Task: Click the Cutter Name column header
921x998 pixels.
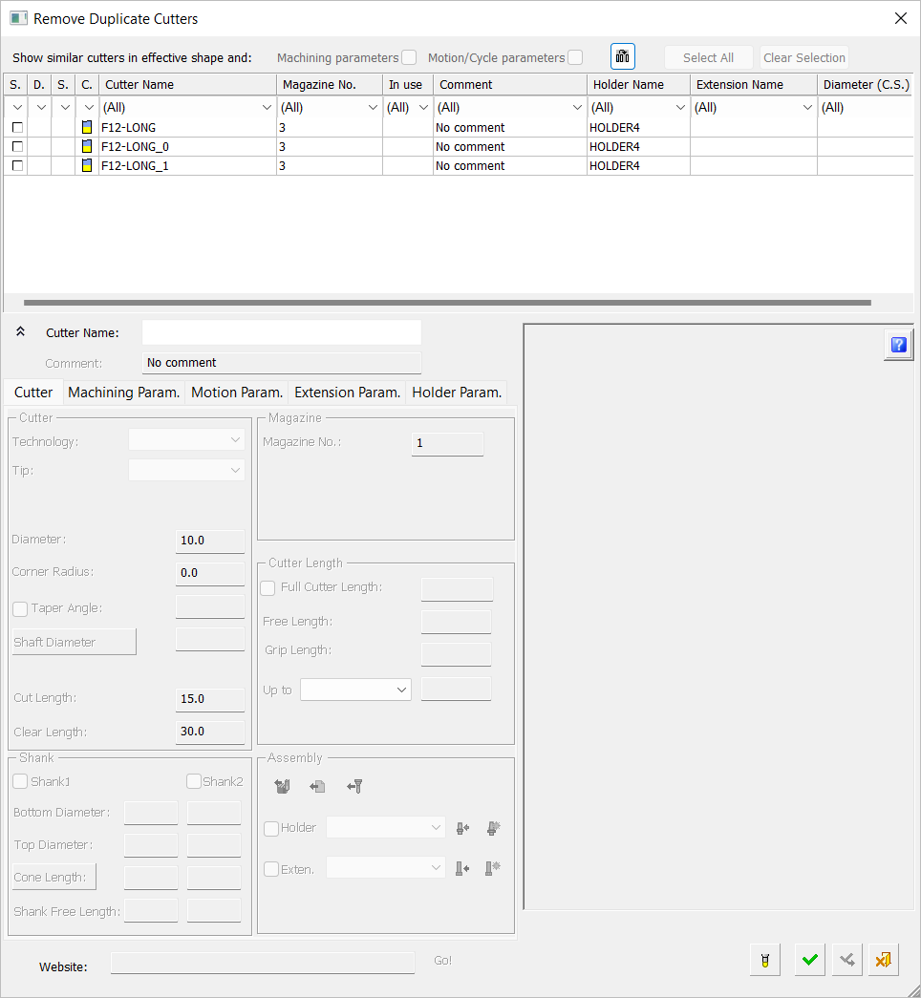Action: pos(187,85)
